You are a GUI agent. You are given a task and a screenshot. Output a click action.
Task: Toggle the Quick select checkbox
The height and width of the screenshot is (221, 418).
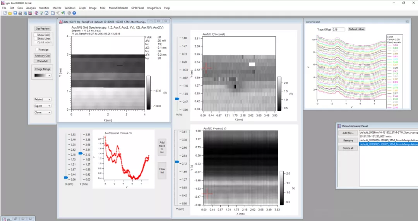click(x=36, y=43)
